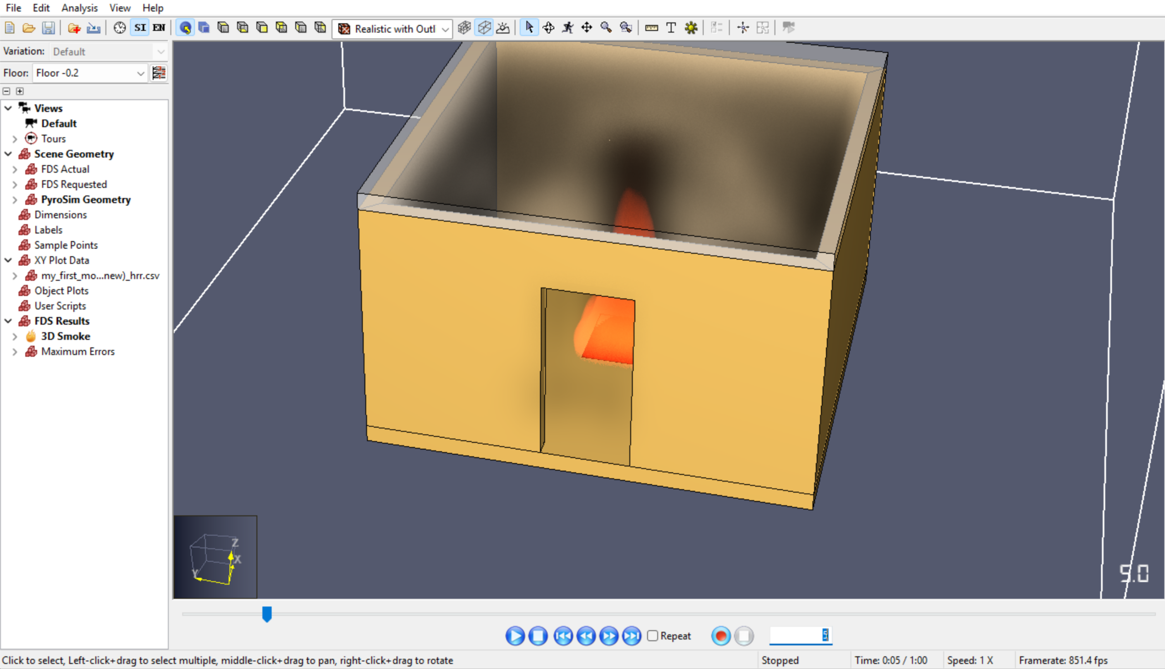
Task: Step backward with rewind button
Action: [586, 636]
